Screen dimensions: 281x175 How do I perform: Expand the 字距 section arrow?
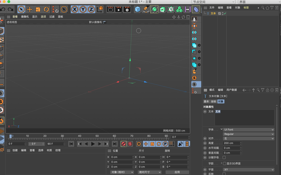(221, 163)
